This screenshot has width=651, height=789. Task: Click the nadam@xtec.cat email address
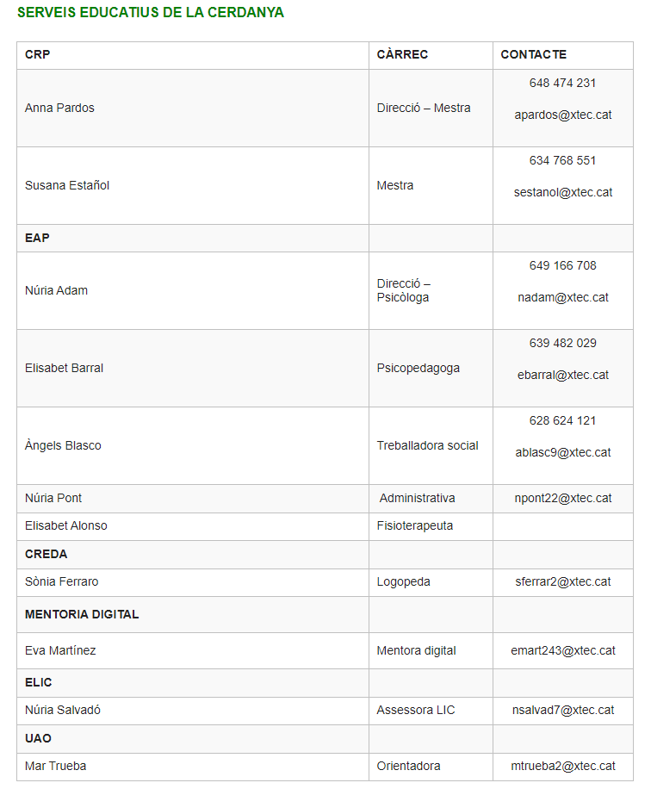[563, 297]
